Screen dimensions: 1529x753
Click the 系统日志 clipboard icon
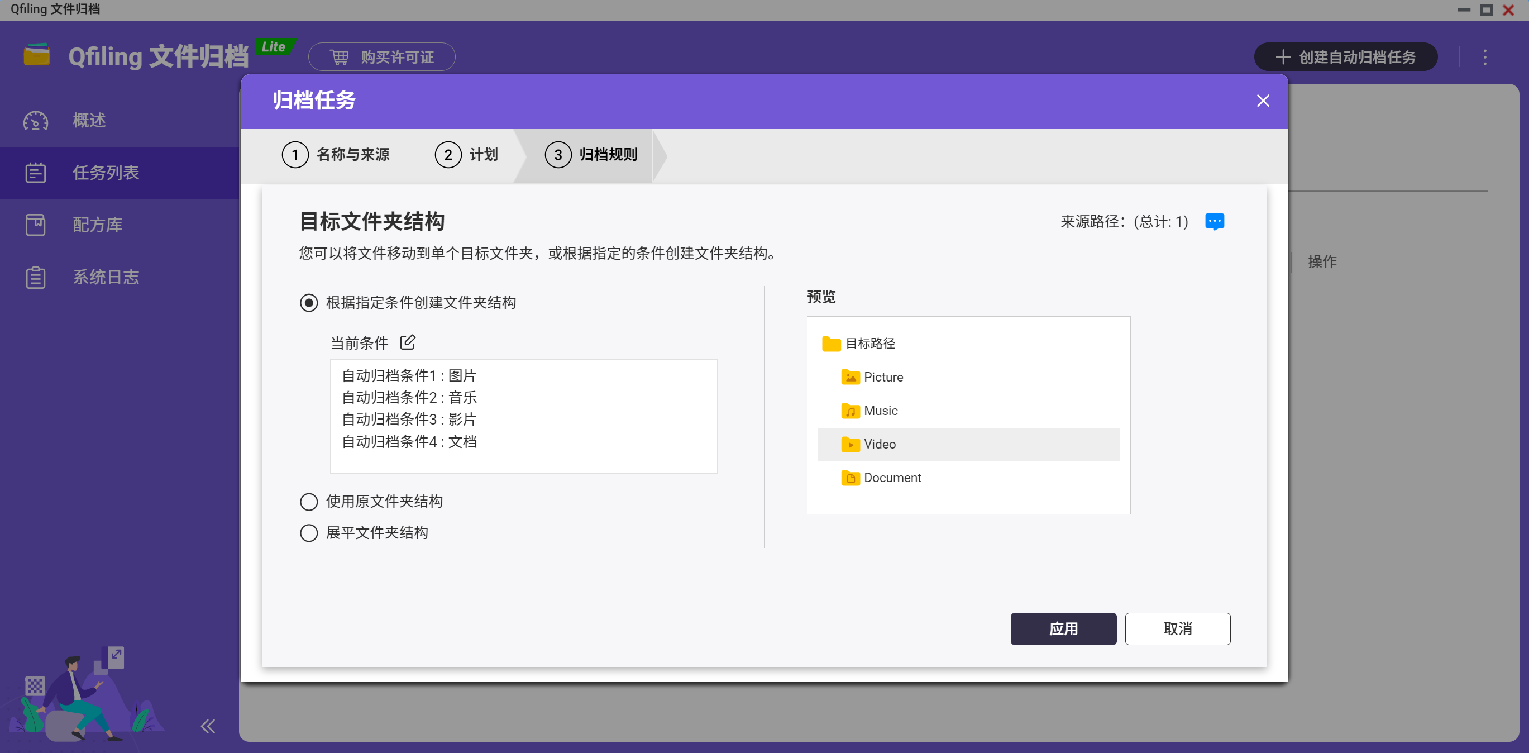(36, 277)
